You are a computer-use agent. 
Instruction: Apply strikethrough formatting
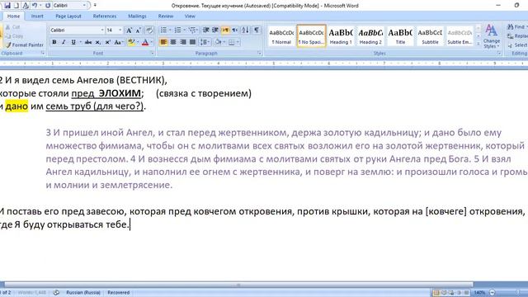tap(88, 42)
